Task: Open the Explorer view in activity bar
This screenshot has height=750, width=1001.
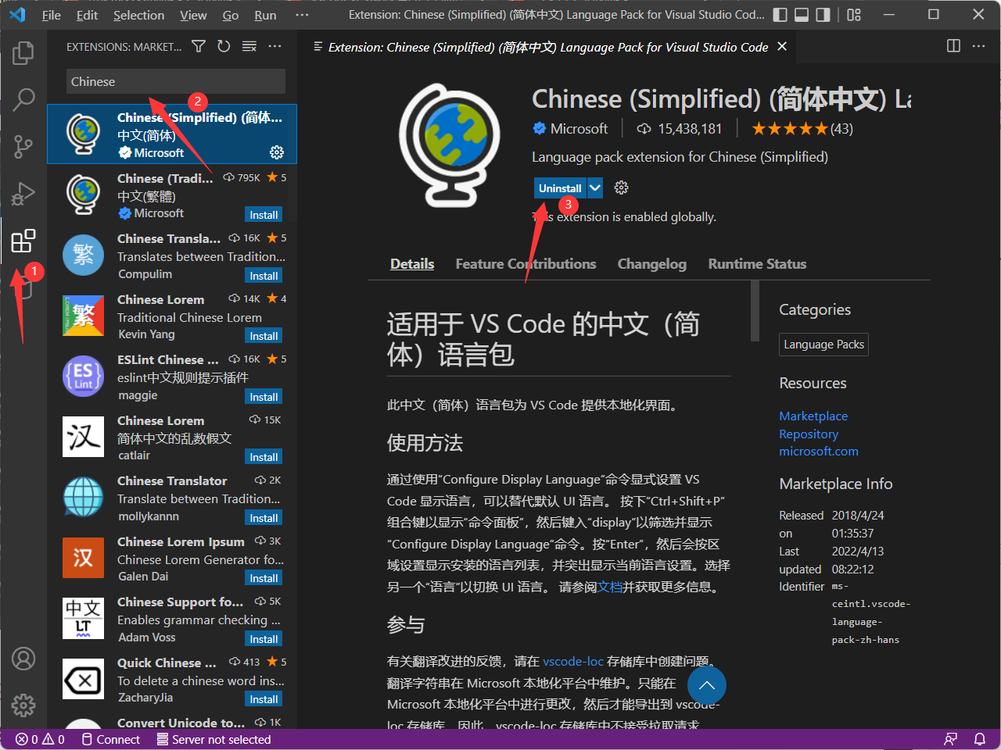Action: click(23, 52)
